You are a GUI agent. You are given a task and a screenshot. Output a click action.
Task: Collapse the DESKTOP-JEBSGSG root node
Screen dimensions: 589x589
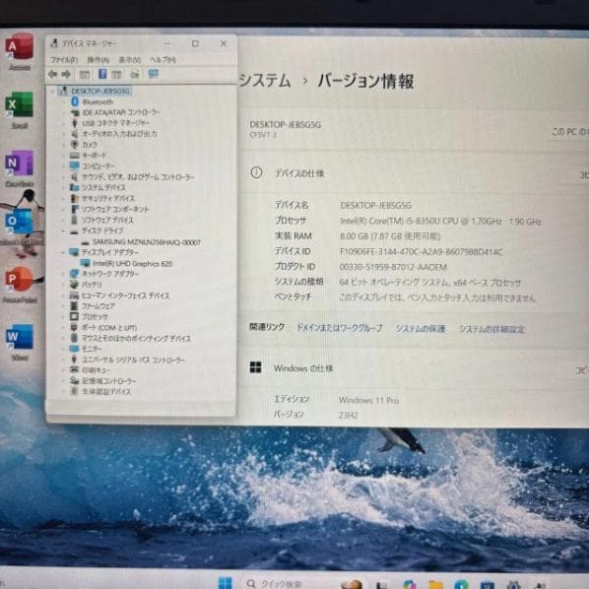coord(52,91)
